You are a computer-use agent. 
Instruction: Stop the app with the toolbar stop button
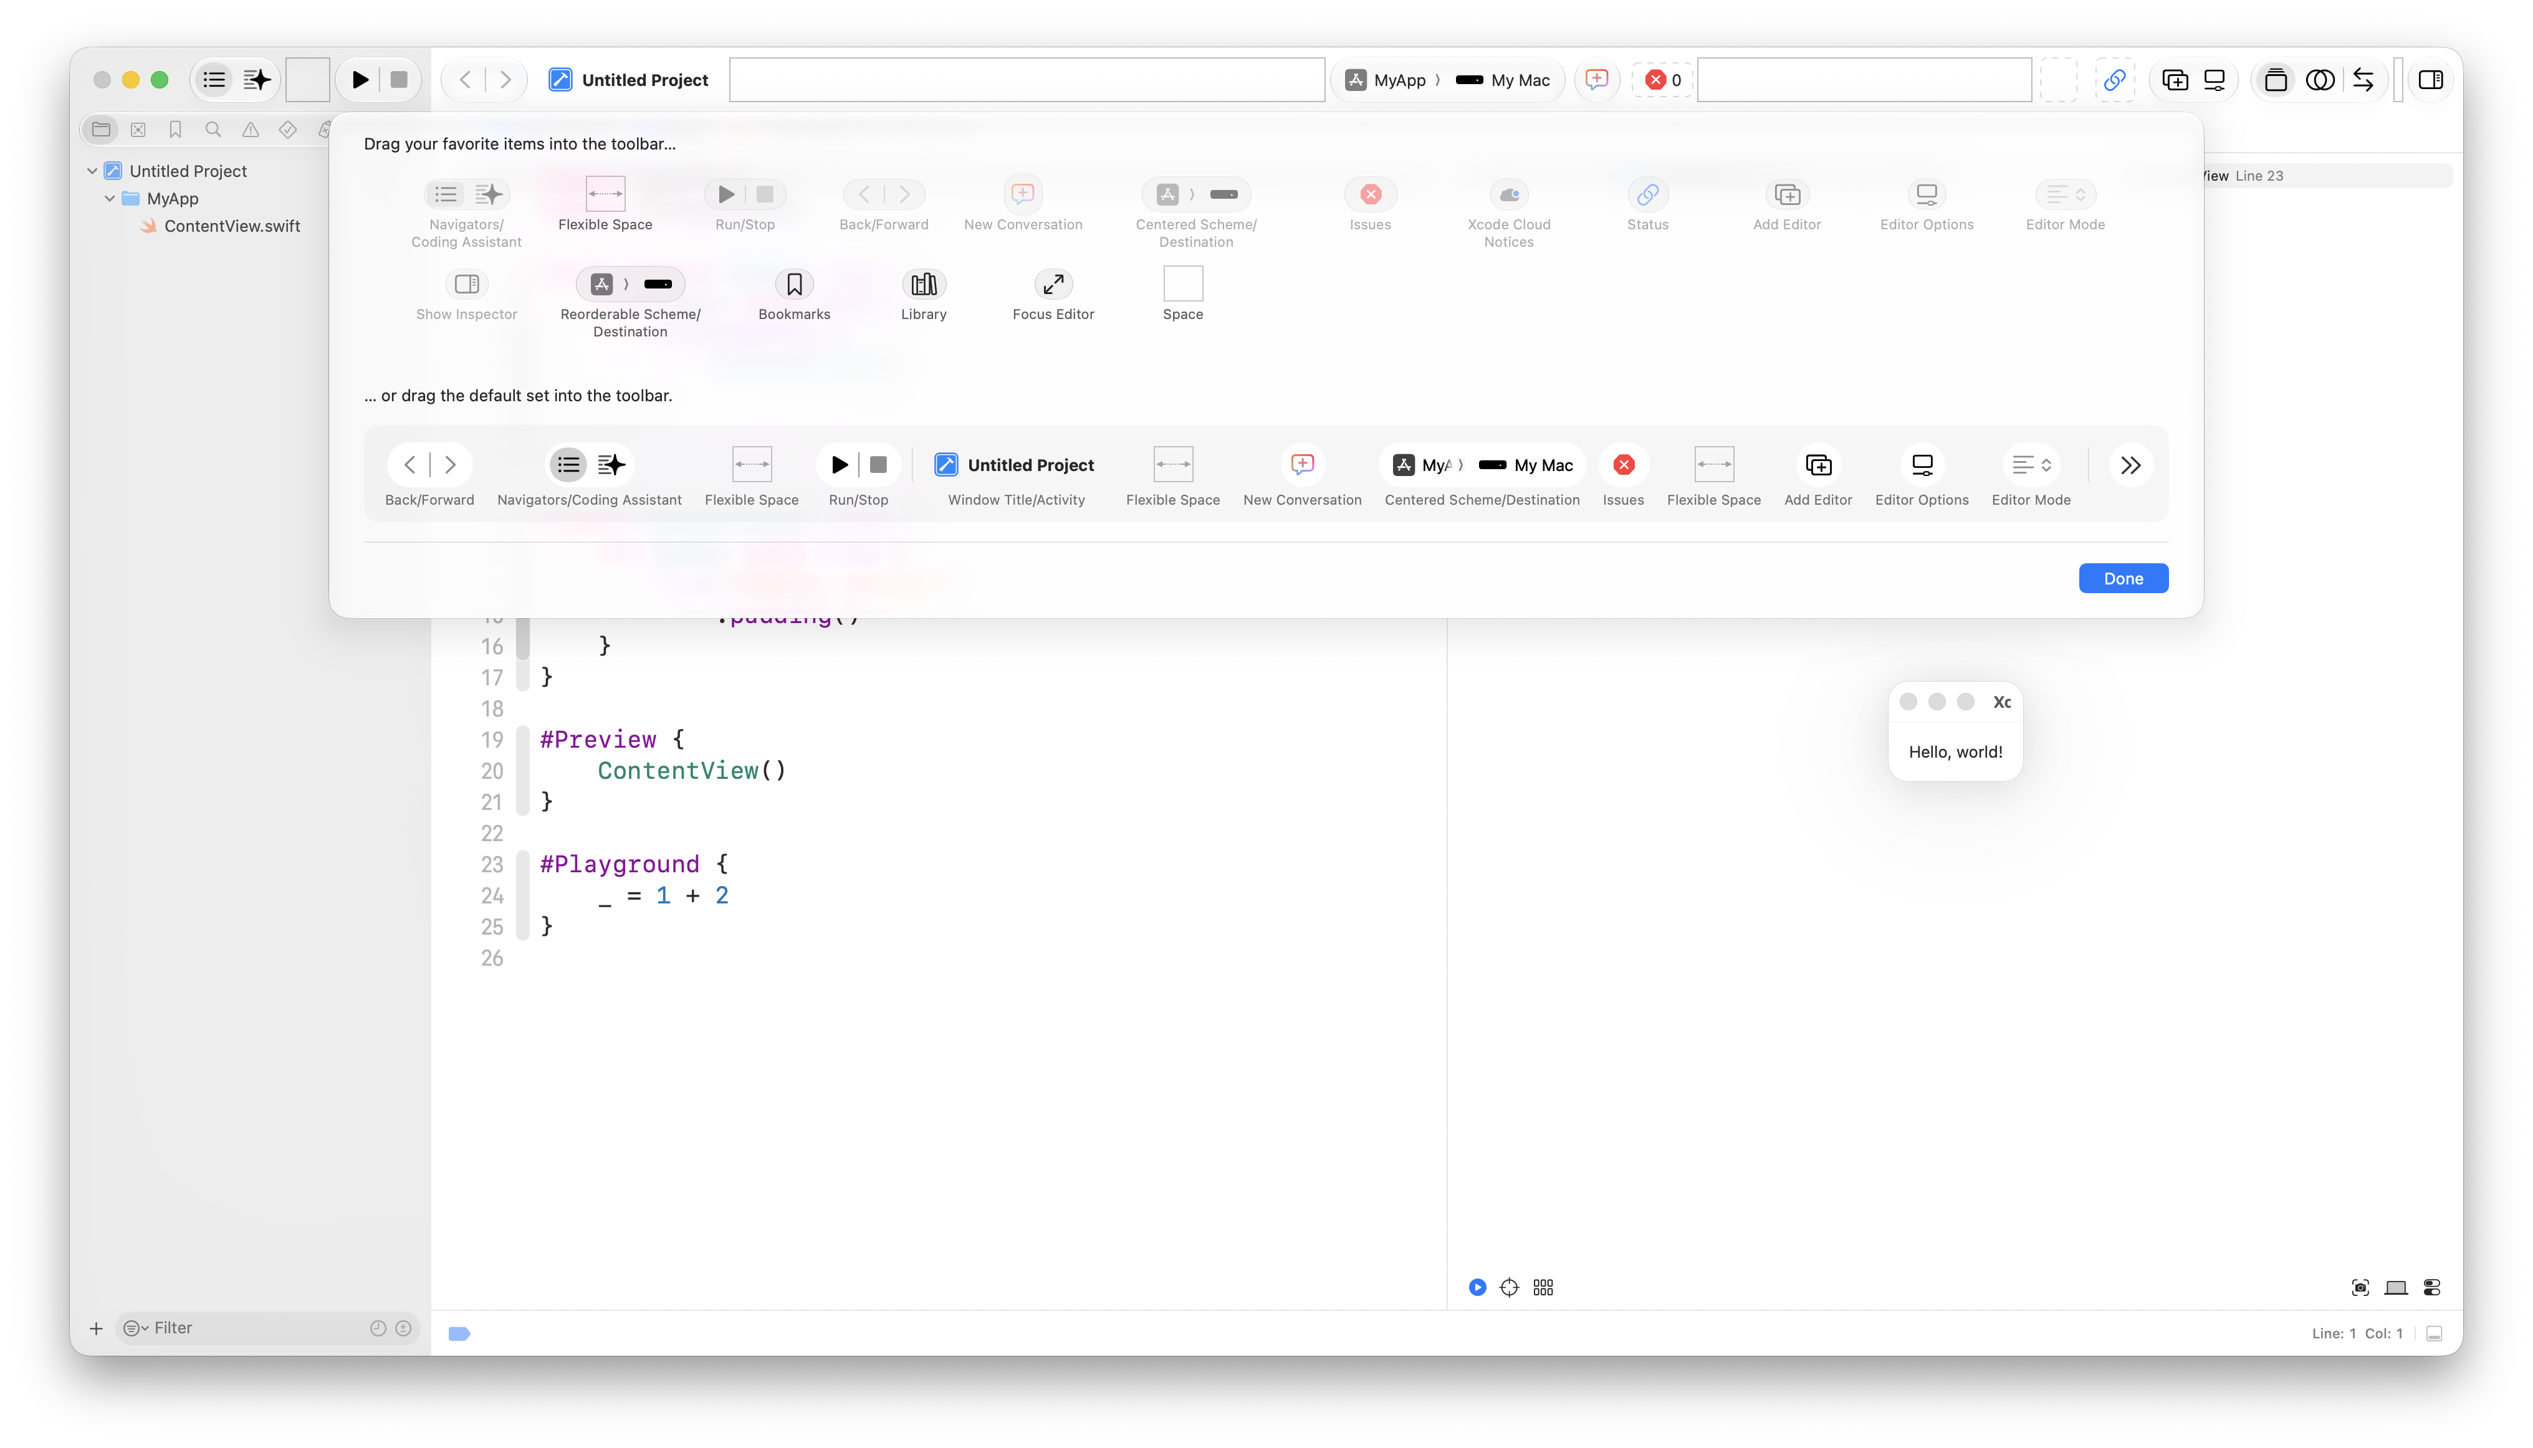coord(399,80)
